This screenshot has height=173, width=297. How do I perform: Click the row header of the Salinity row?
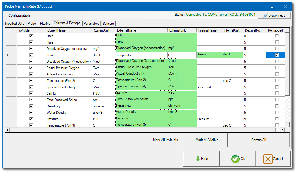point(11,93)
